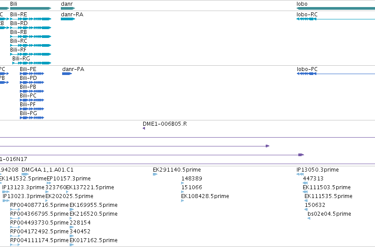Select the danr gene feature
The height and width of the screenshot is (247, 375).
pos(68,8)
